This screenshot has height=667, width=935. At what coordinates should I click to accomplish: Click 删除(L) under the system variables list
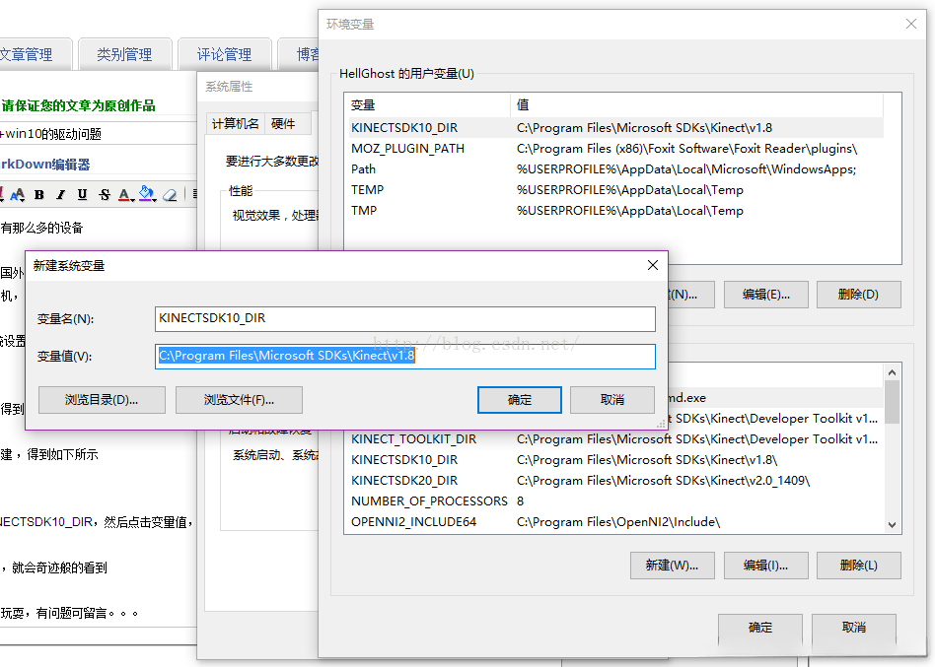click(x=859, y=566)
